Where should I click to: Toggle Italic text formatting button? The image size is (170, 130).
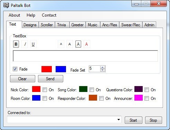pos(25,44)
